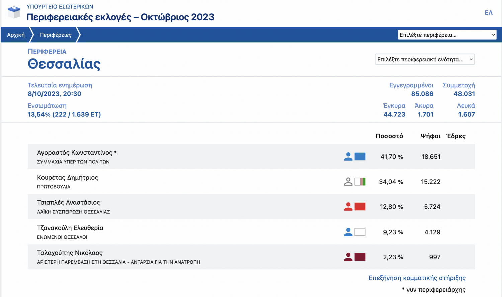Click the blue person icon for Τζανακούλη
This screenshot has height=297, width=502.
[348, 232]
